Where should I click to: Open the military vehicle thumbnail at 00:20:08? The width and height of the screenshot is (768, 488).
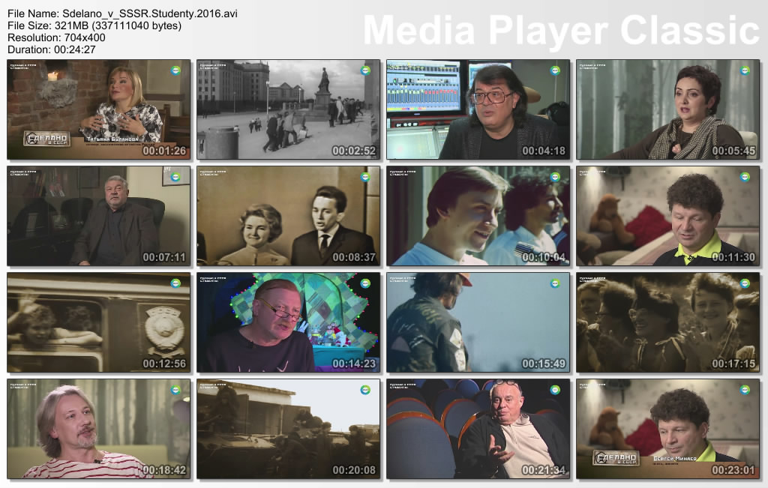(x=289, y=429)
